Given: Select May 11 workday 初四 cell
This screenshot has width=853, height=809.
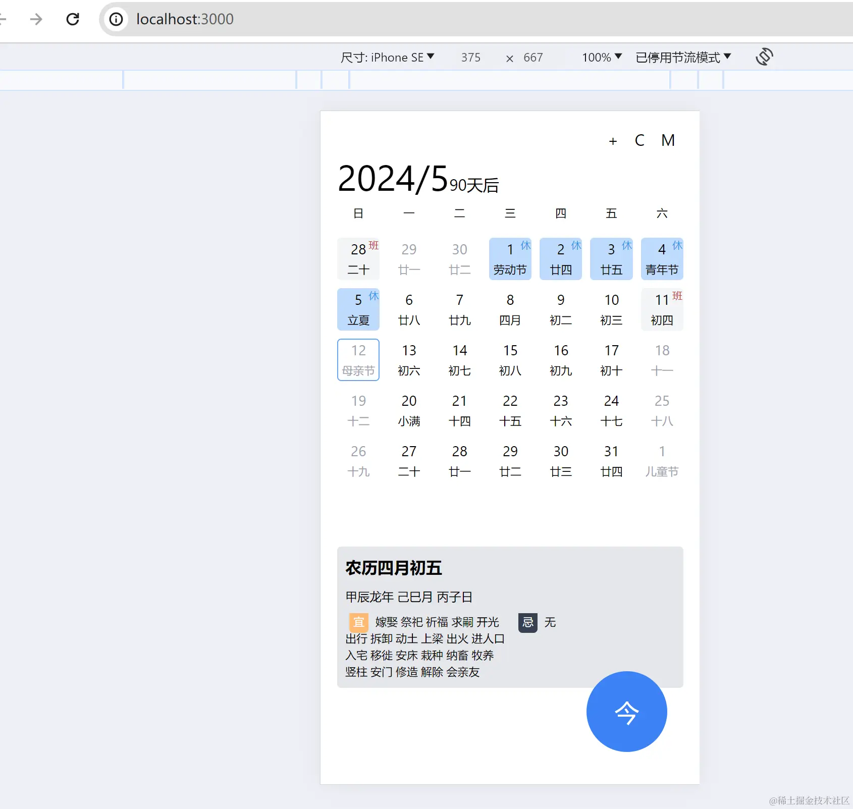Looking at the screenshot, I should [x=662, y=309].
